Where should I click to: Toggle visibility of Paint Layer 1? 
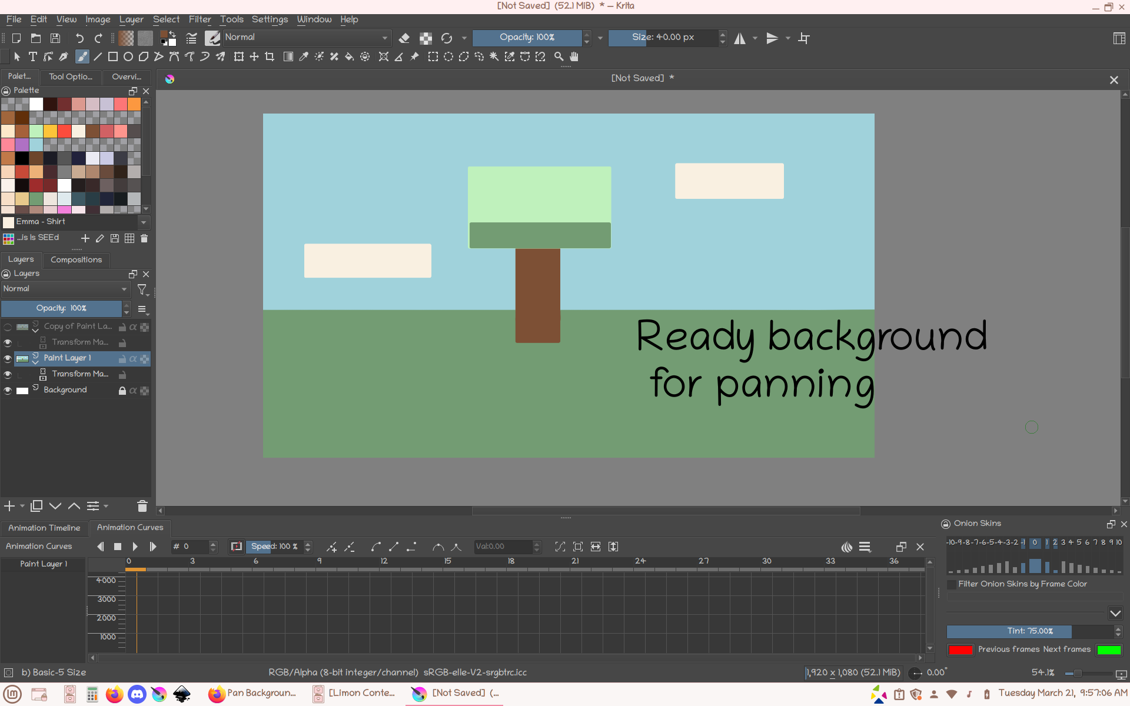click(x=8, y=359)
